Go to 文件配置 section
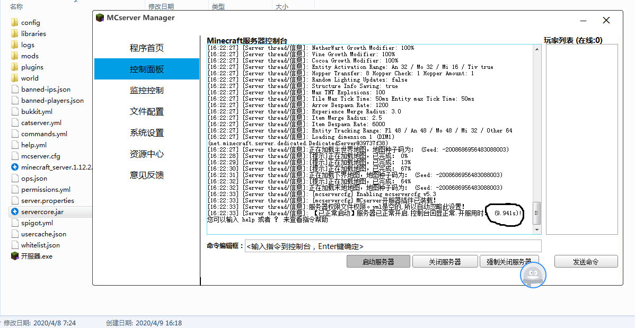Viewport: 635px width, 328px height. tap(147, 111)
